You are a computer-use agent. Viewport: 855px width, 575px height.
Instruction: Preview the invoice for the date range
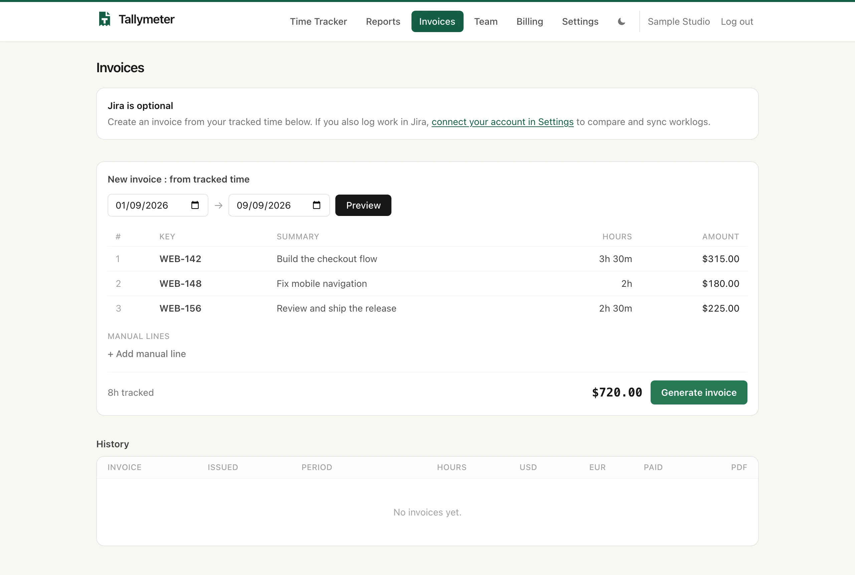363,205
